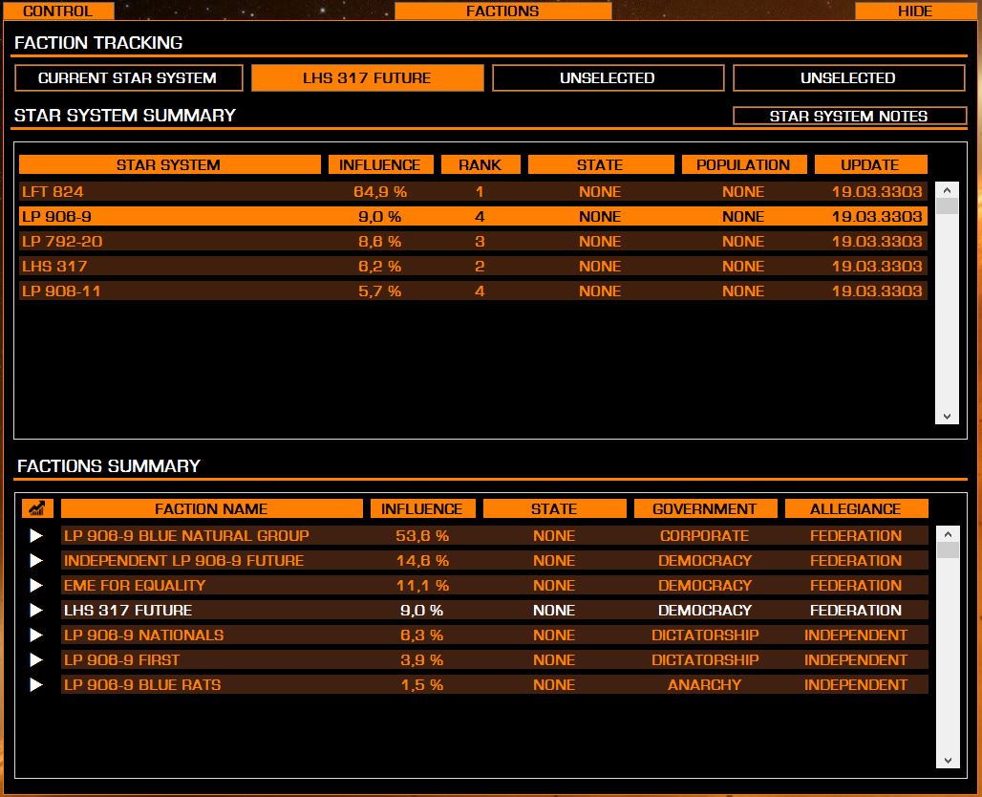Expand LP 908-9 Nationals row arrow
This screenshot has height=797, width=982.
(x=36, y=635)
